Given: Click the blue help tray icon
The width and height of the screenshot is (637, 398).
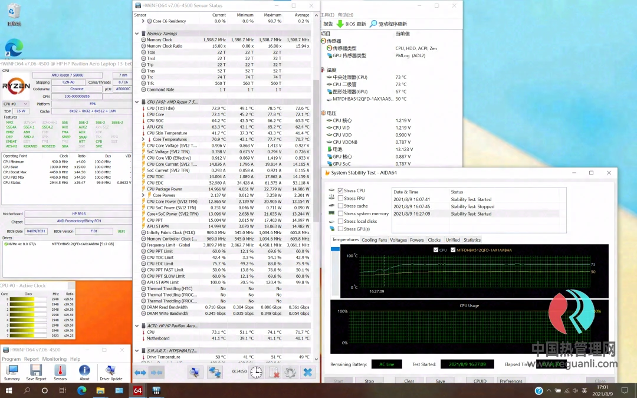Looking at the screenshot, I should 539,391.
